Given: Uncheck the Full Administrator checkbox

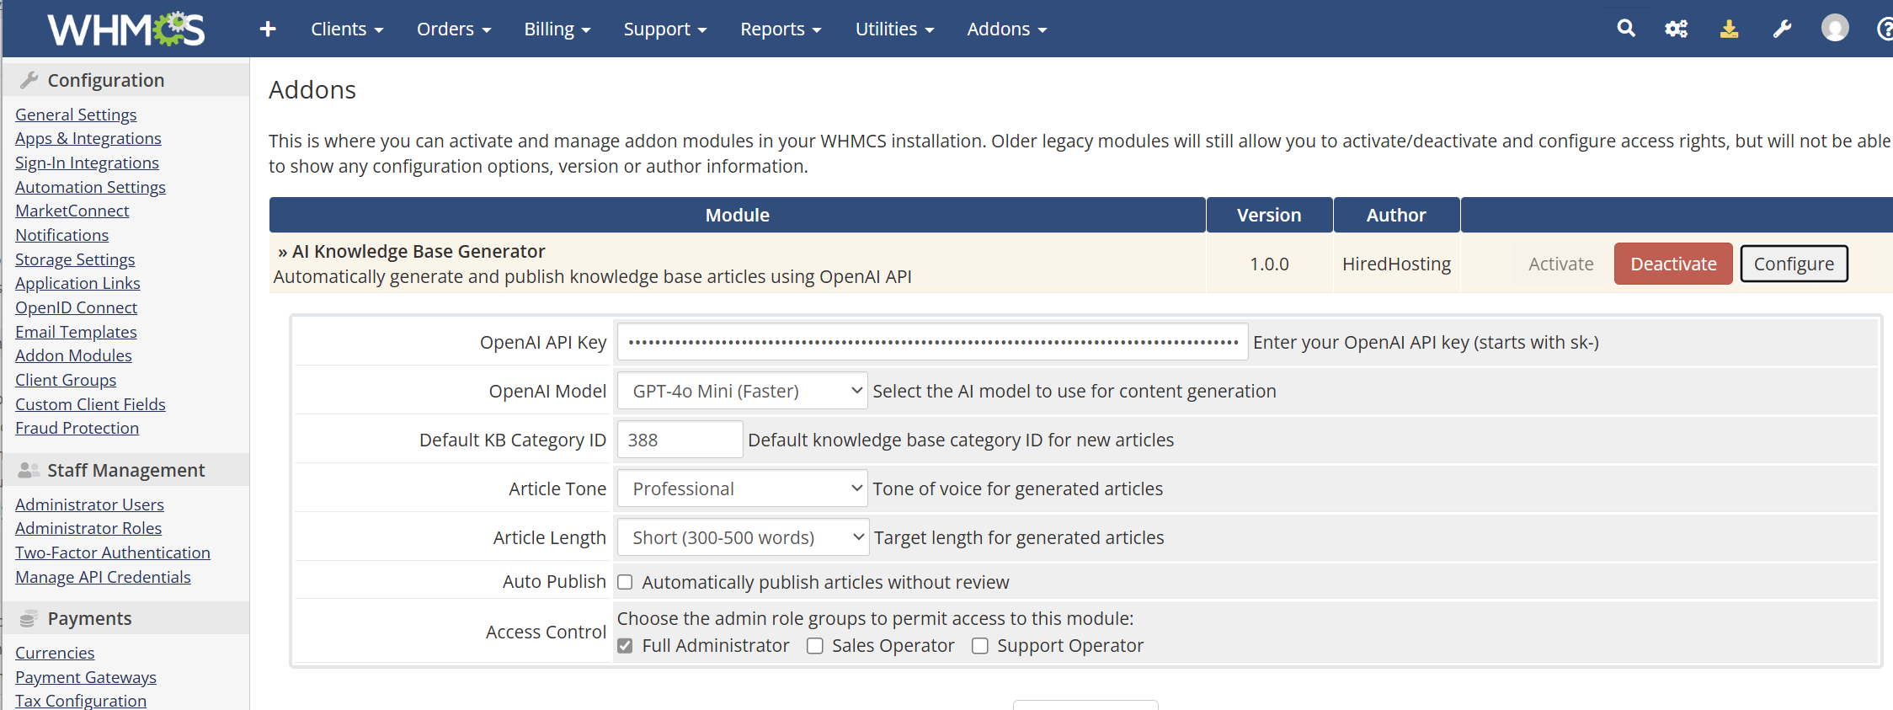Looking at the screenshot, I should coord(625,646).
